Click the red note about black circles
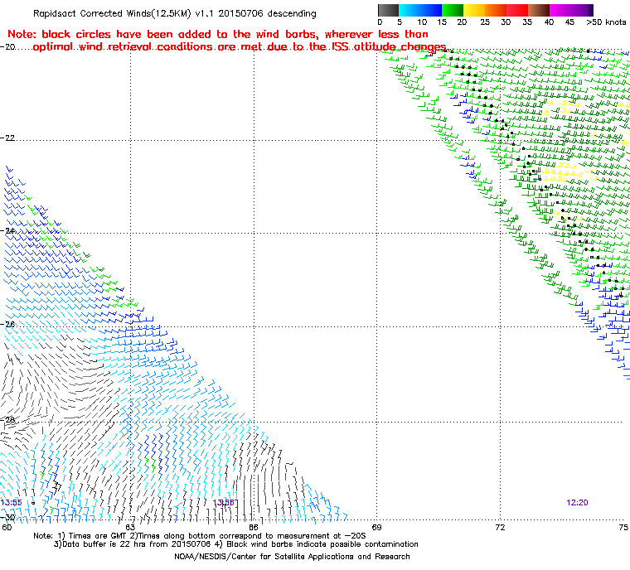This screenshot has height=570, width=630. [x=227, y=41]
